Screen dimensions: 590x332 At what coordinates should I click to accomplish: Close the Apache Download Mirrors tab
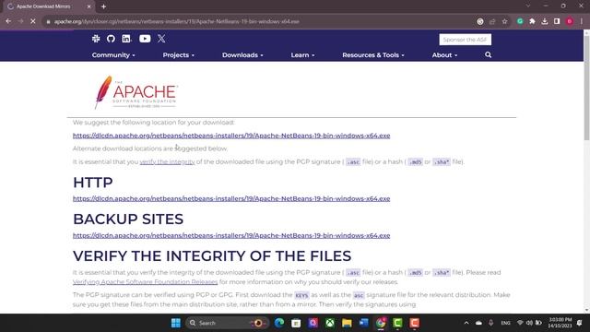[88, 6]
